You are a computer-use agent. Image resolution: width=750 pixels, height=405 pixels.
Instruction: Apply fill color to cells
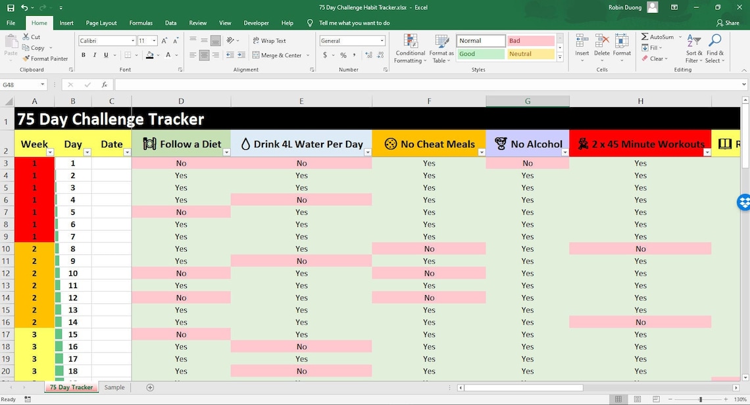pos(150,55)
